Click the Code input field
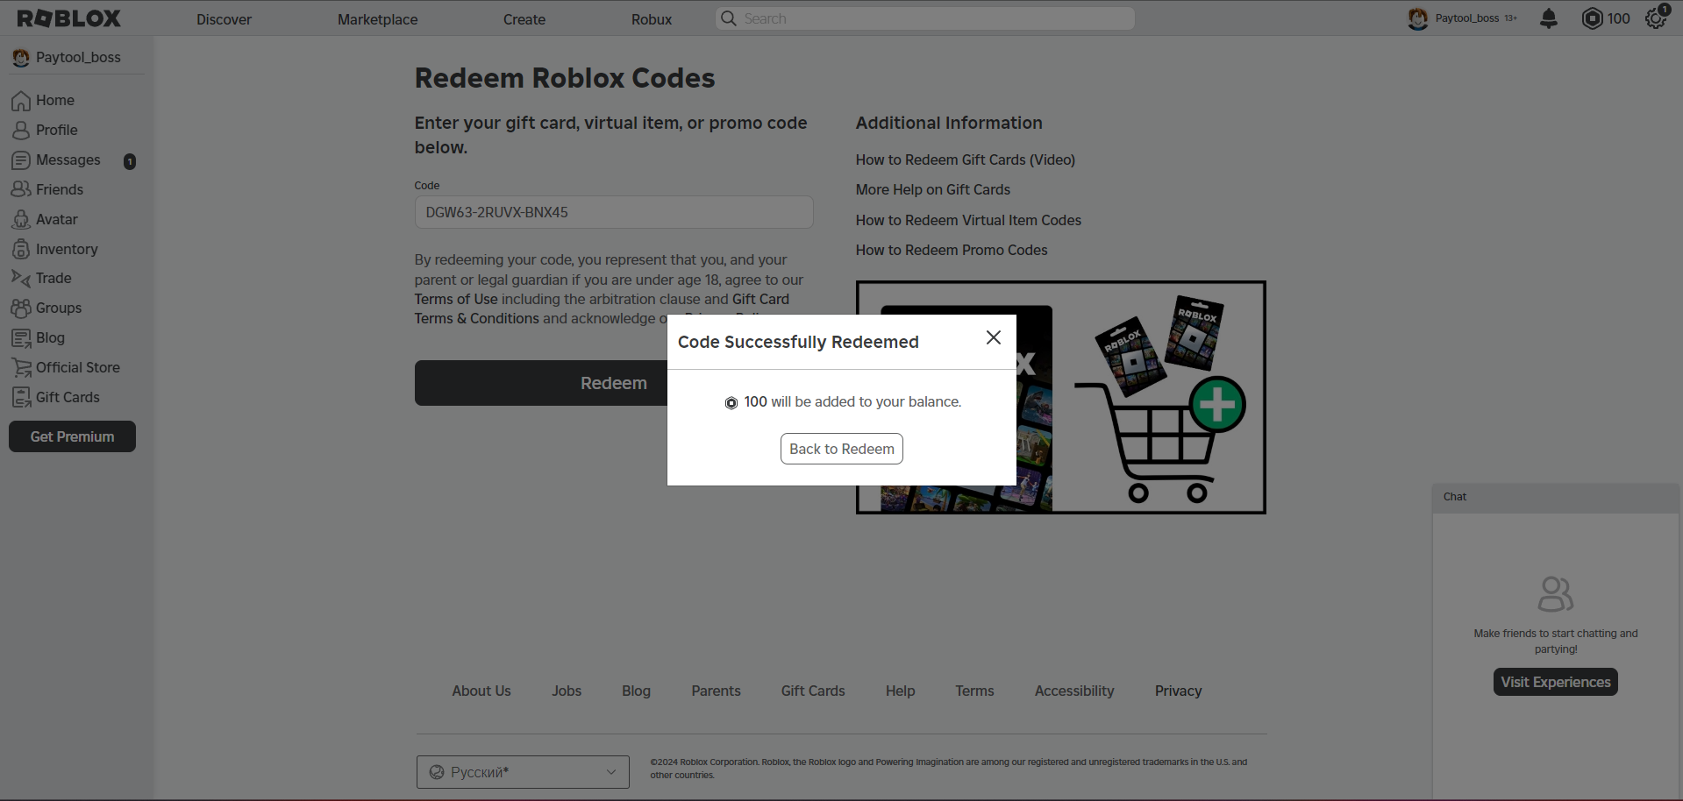 tap(614, 212)
